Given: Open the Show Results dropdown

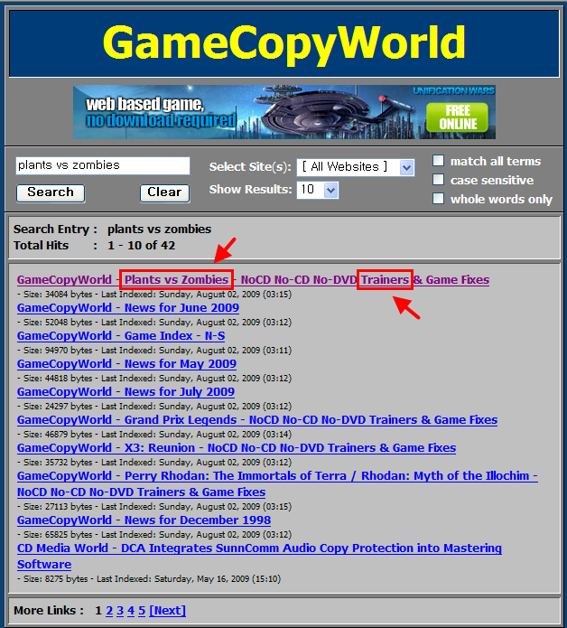Looking at the screenshot, I should coord(318,190).
